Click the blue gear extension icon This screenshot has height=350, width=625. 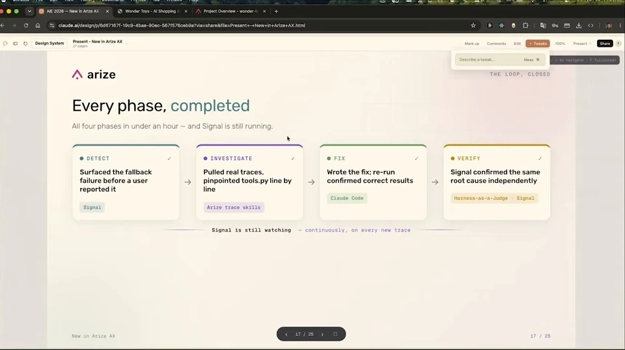coord(501,25)
